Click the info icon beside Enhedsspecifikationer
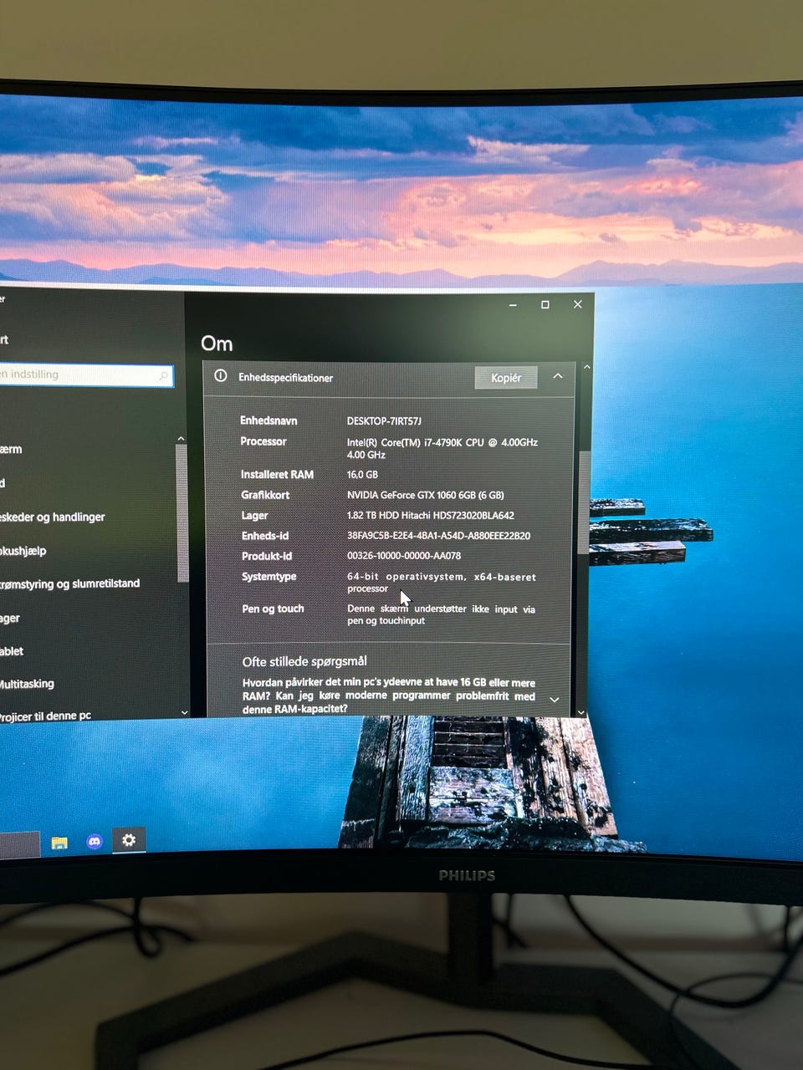Viewport: 803px width, 1070px height. coord(221,376)
